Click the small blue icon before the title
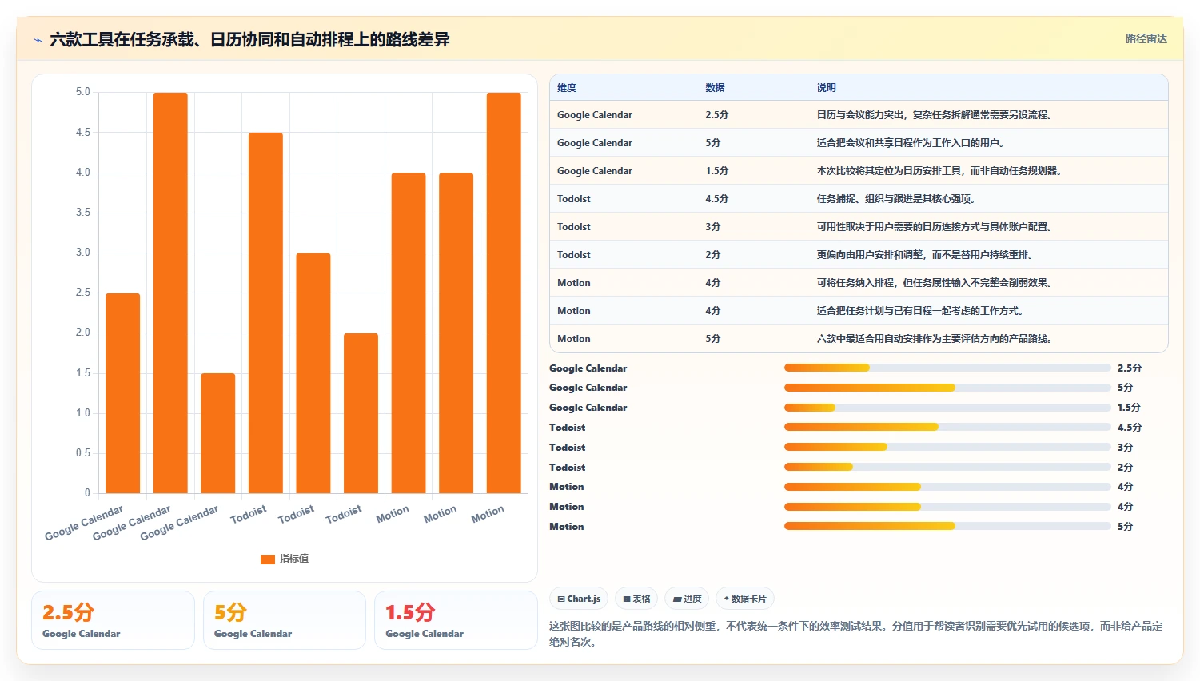 38,40
